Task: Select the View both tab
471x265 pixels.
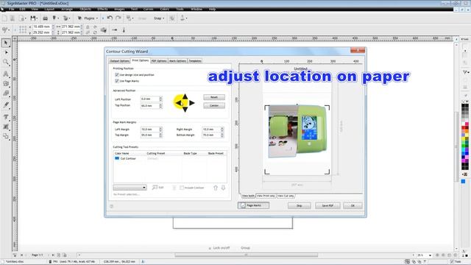Action: pos(249,196)
